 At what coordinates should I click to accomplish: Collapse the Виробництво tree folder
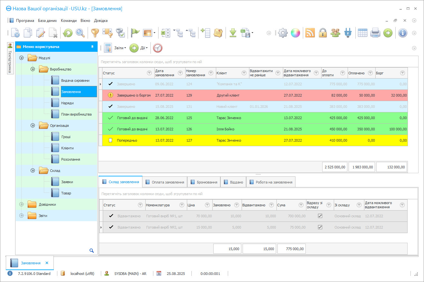click(33, 69)
